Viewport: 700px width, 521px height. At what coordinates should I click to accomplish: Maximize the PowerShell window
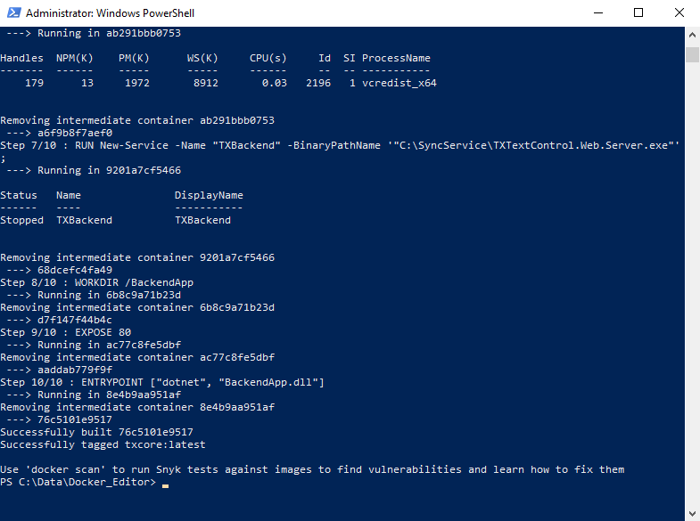click(x=638, y=13)
